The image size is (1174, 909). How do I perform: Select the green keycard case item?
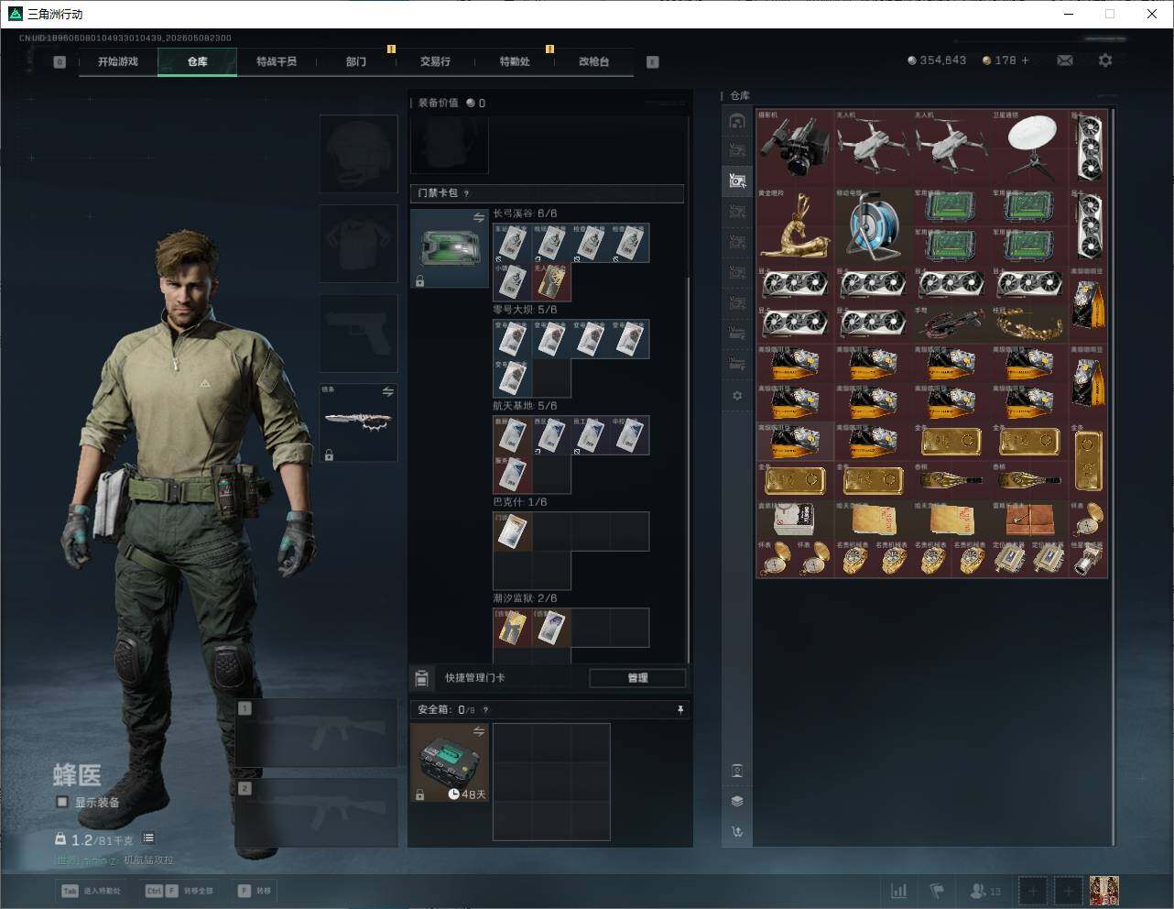pos(449,247)
